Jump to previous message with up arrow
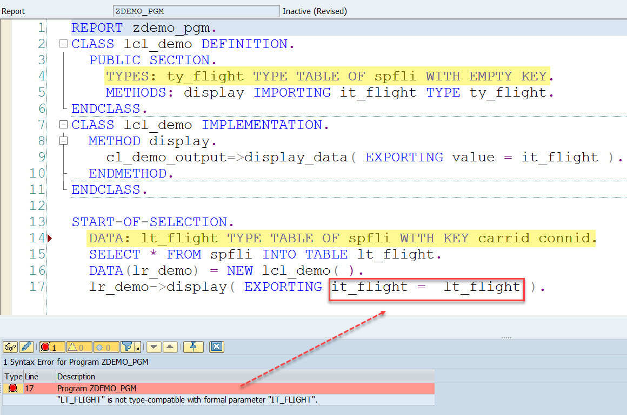 click(171, 347)
